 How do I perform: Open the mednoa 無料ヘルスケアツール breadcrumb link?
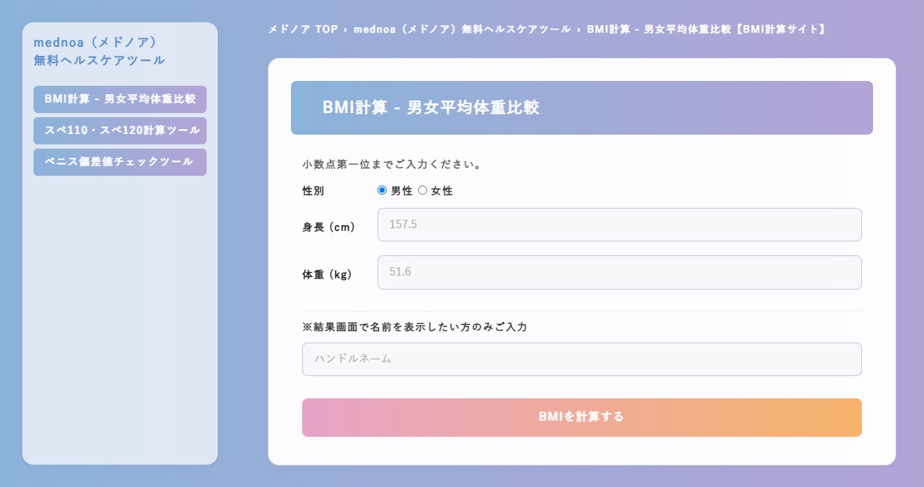461,29
